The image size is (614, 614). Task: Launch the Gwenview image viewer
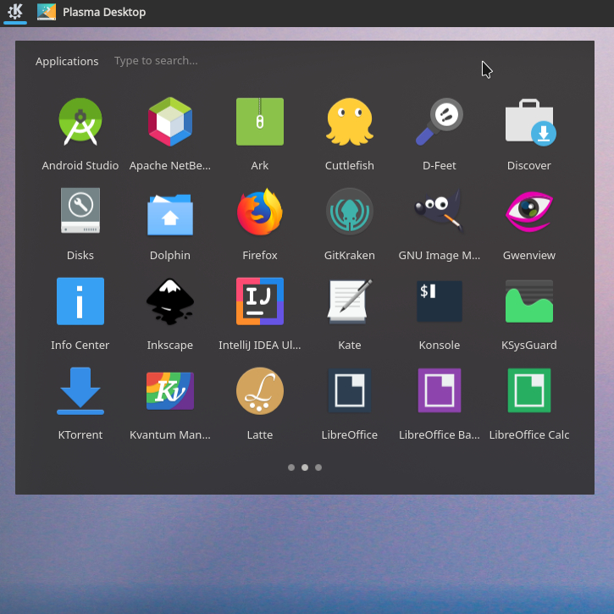tap(529, 212)
